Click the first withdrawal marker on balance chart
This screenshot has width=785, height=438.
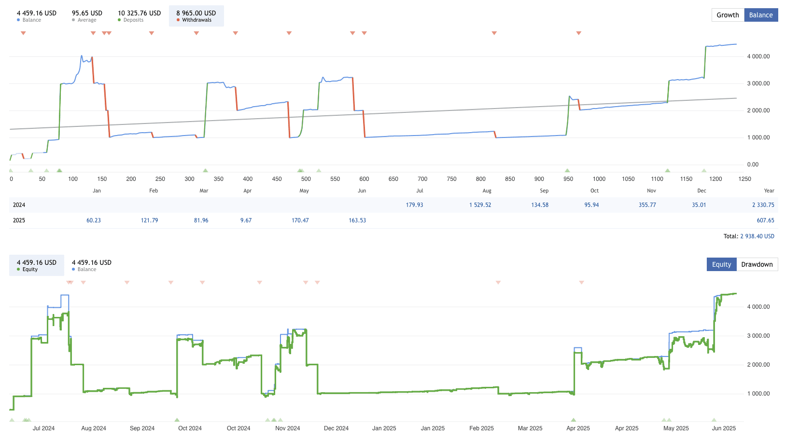coord(23,33)
